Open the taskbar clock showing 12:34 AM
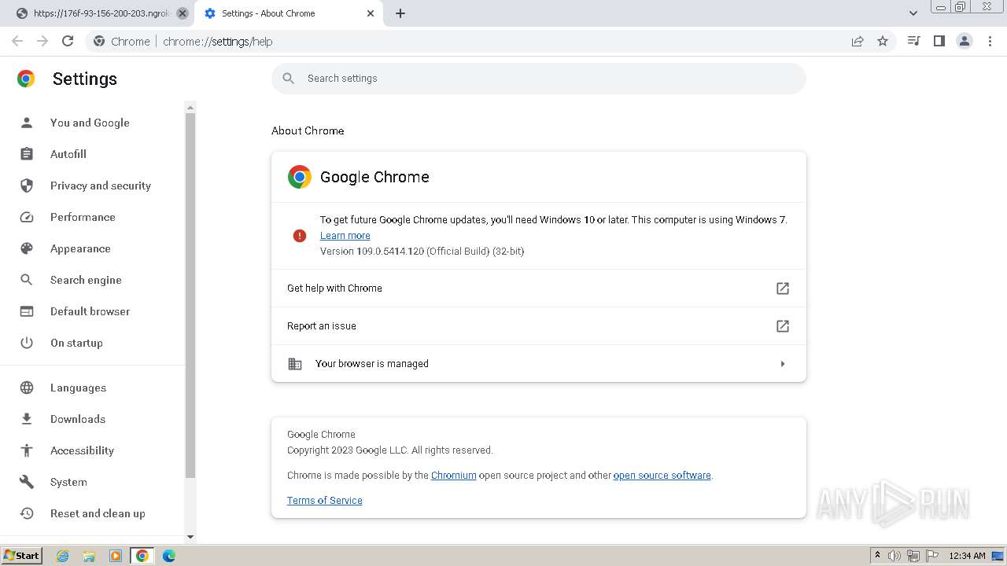This screenshot has height=566, width=1007. 967,556
